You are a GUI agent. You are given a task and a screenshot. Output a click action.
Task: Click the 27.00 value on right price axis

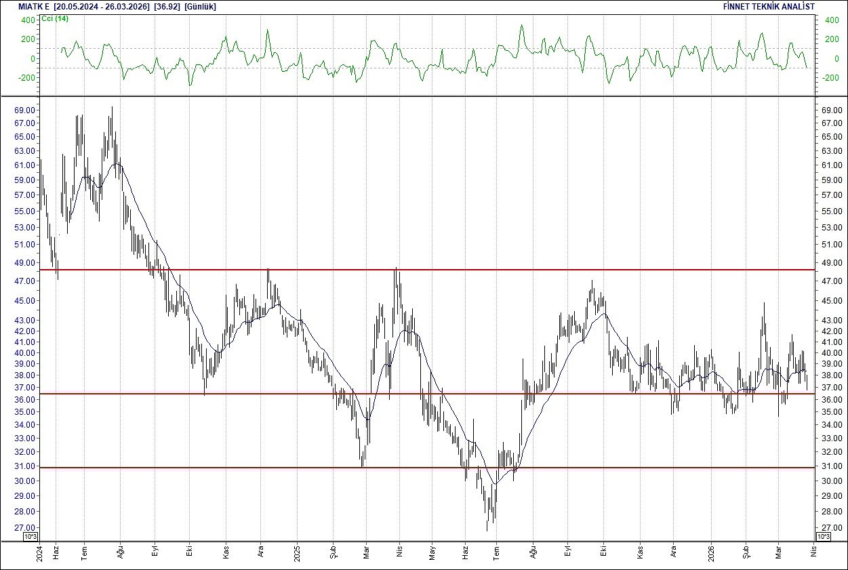click(830, 527)
